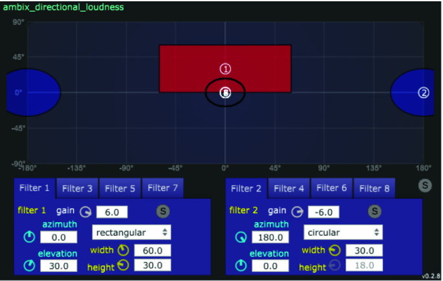Screen dimensions: 443x281
Task: Toggle solo for filter 1
Action: pos(163,211)
